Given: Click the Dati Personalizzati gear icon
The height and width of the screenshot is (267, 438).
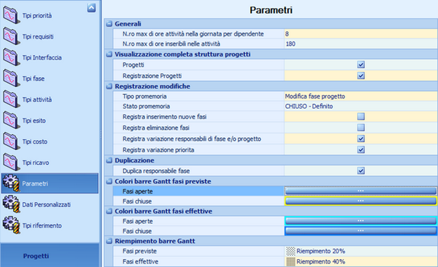Looking at the screenshot, I should [11, 204].
